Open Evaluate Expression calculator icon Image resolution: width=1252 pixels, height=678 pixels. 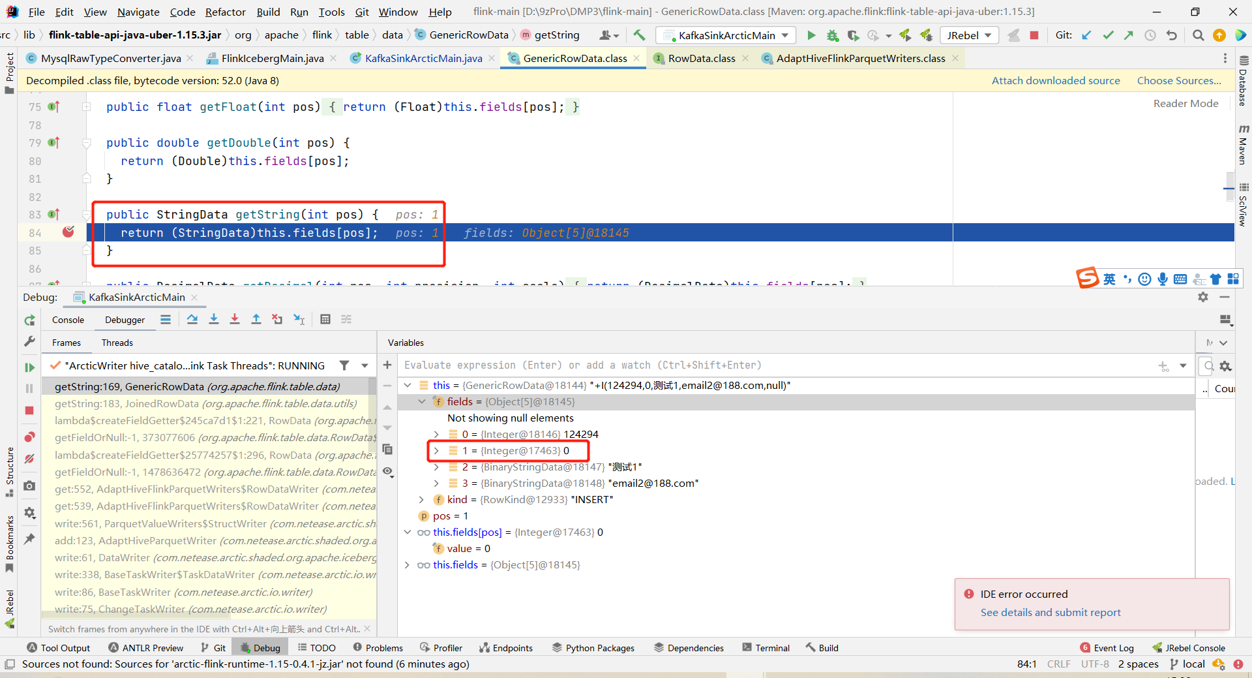pyautogui.click(x=325, y=319)
